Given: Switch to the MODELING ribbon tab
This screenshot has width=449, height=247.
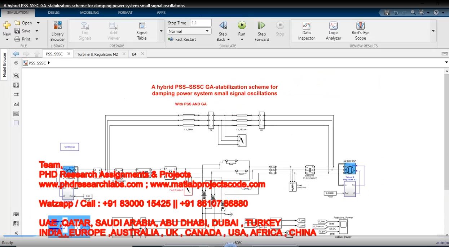Looking at the screenshot, I should pyautogui.click(x=89, y=13).
